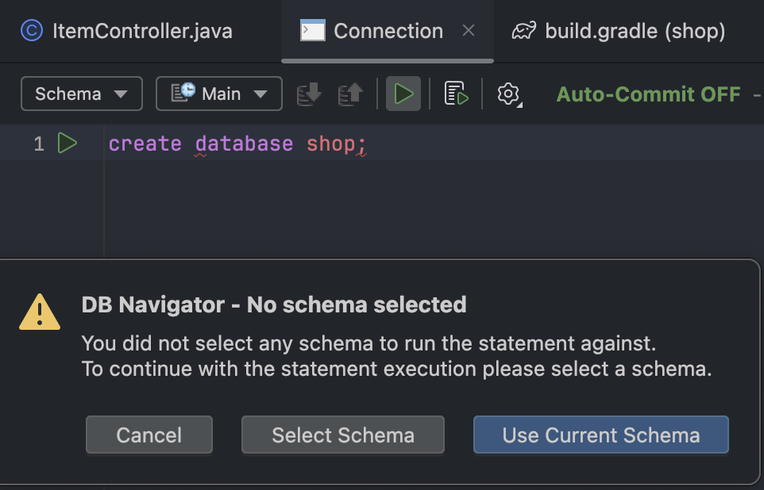Toggle the Auto-Commit OFF indicator
The height and width of the screenshot is (490, 764).
click(648, 94)
